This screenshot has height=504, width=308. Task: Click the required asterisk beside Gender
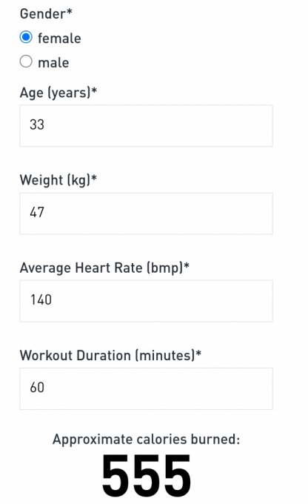[x=70, y=12]
